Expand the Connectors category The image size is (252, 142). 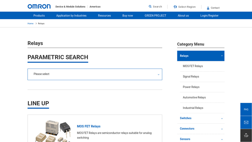(x=222, y=129)
